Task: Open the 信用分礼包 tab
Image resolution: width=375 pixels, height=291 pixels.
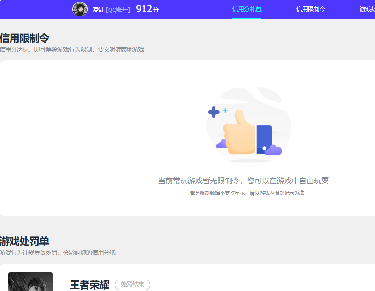Action: click(247, 9)
